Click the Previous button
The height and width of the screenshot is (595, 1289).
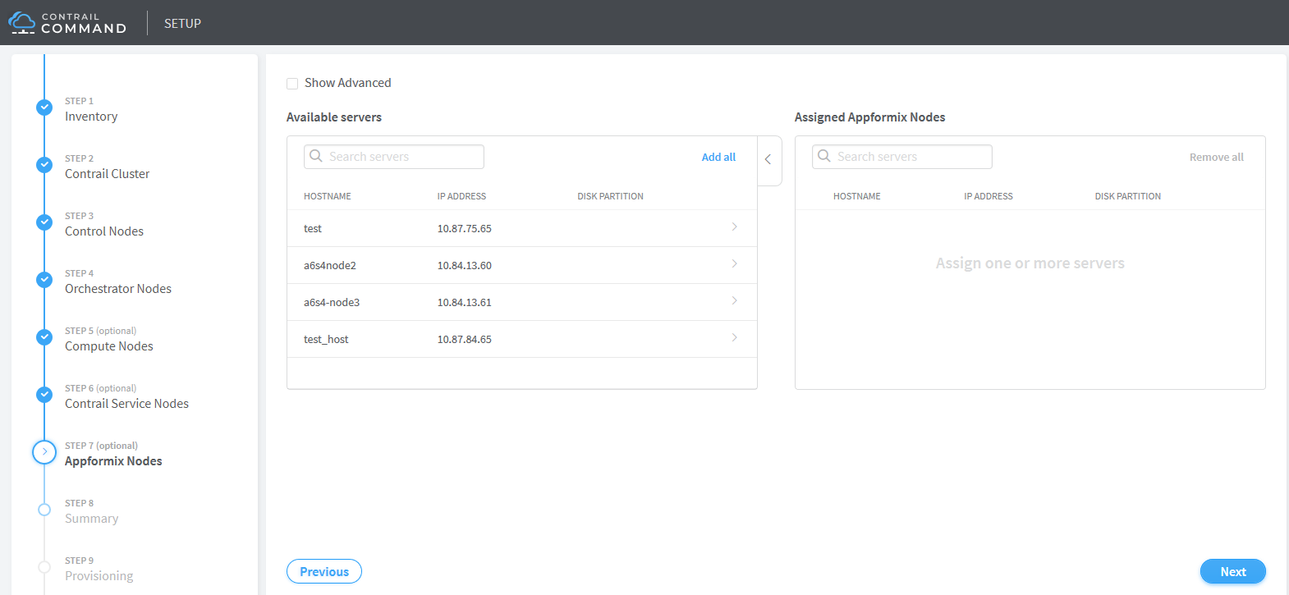pyautogui.click(x=324, y=571)
